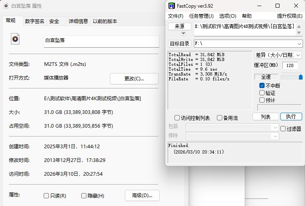Click the 更改(C)... button

pos(134,79)
